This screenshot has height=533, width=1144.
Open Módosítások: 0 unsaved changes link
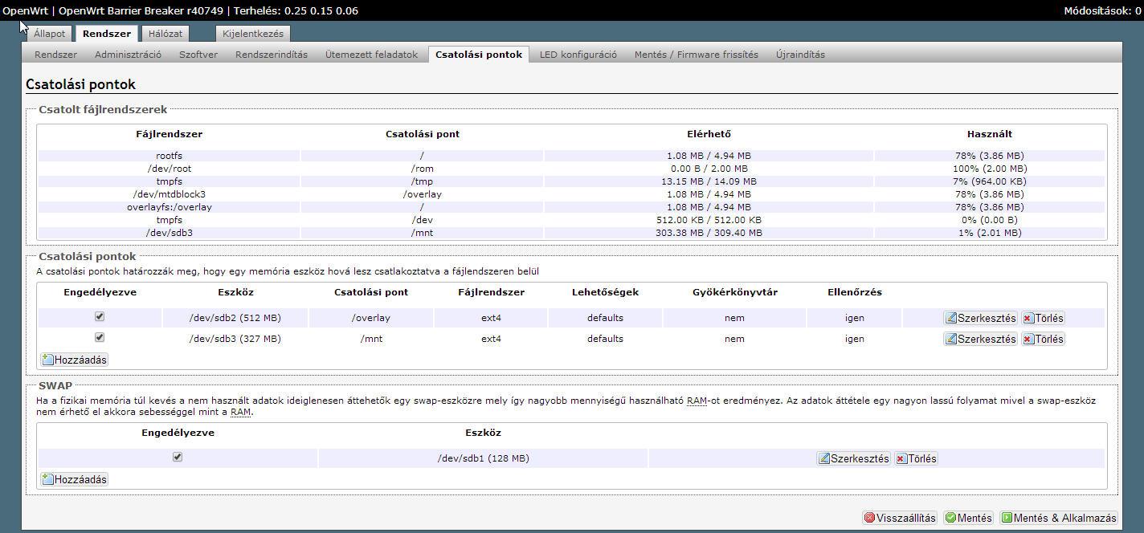coord(1102,10)
